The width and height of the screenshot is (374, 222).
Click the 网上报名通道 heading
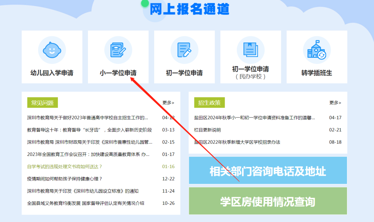point(189,9)
